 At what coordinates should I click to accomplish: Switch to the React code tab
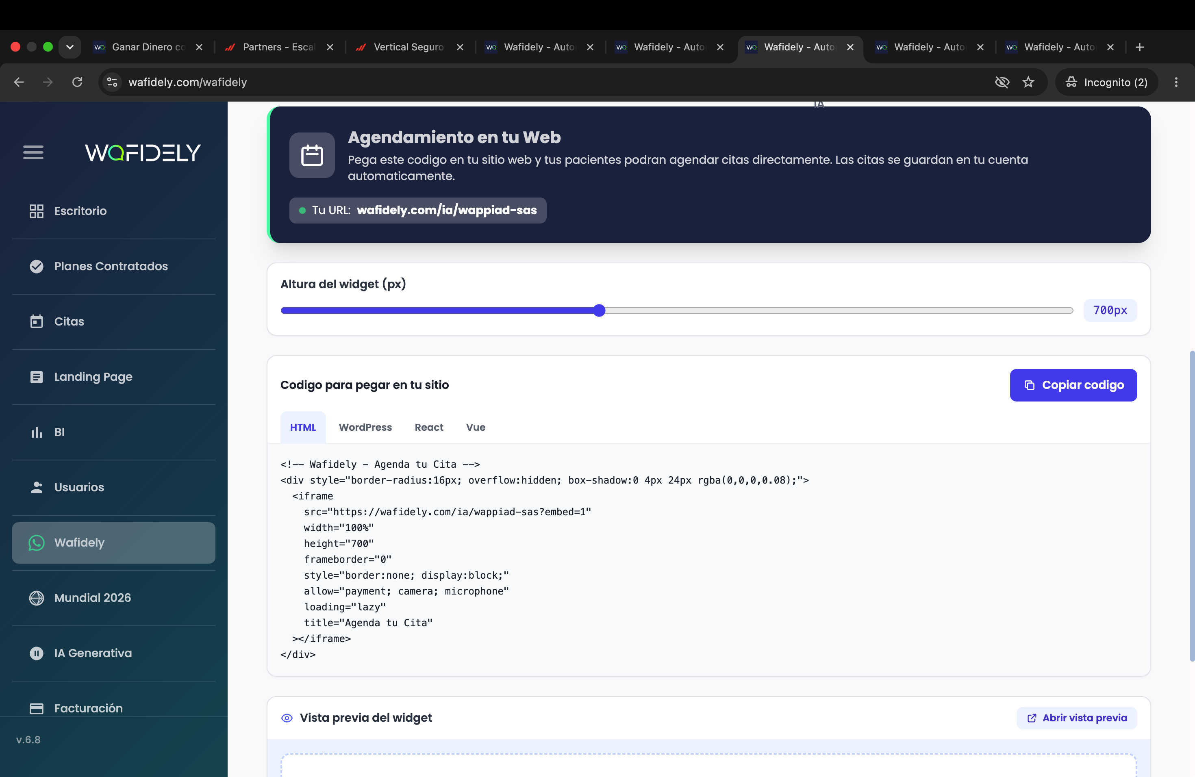click(429, 427)
